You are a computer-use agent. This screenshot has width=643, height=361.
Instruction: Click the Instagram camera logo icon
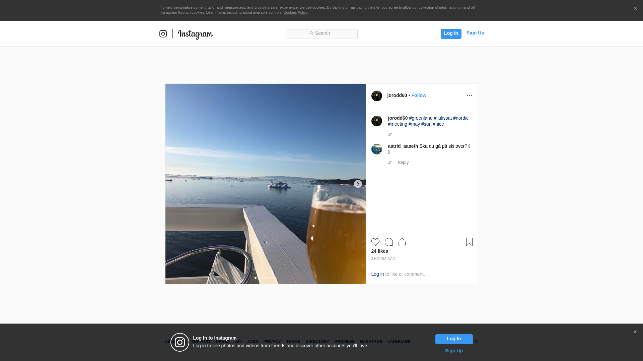pos(163,34)
